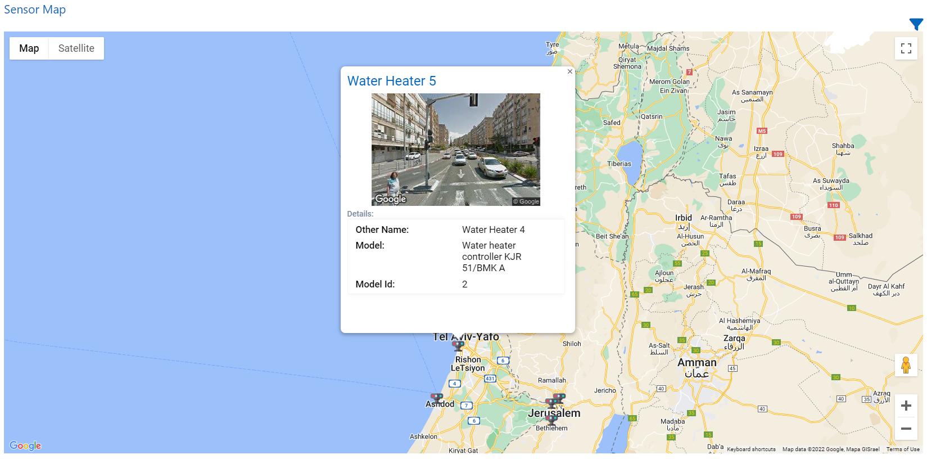
Task: Toggle fullscreen map view
Action: click(906, 48)
